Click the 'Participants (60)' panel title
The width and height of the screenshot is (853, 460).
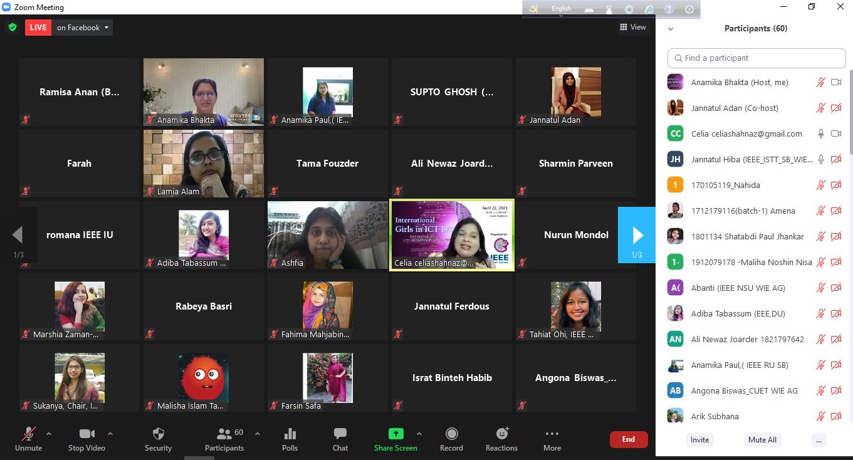756,28
